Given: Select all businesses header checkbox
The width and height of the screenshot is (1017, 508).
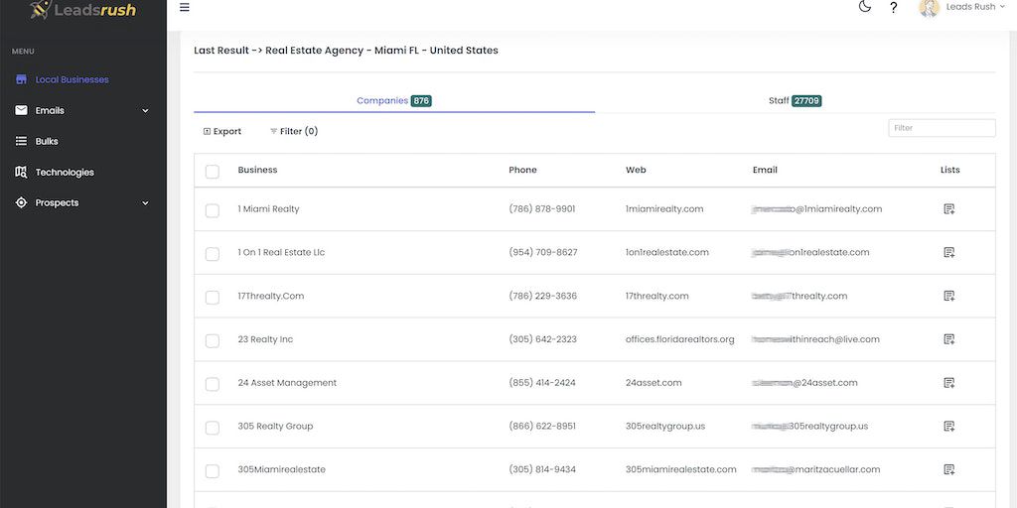Looking at the screenshot, I should click(212, 172).
